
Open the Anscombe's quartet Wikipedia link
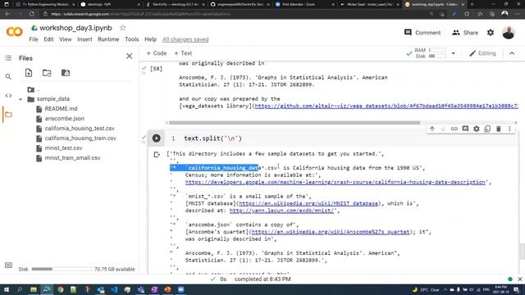(x=331, y=232)
